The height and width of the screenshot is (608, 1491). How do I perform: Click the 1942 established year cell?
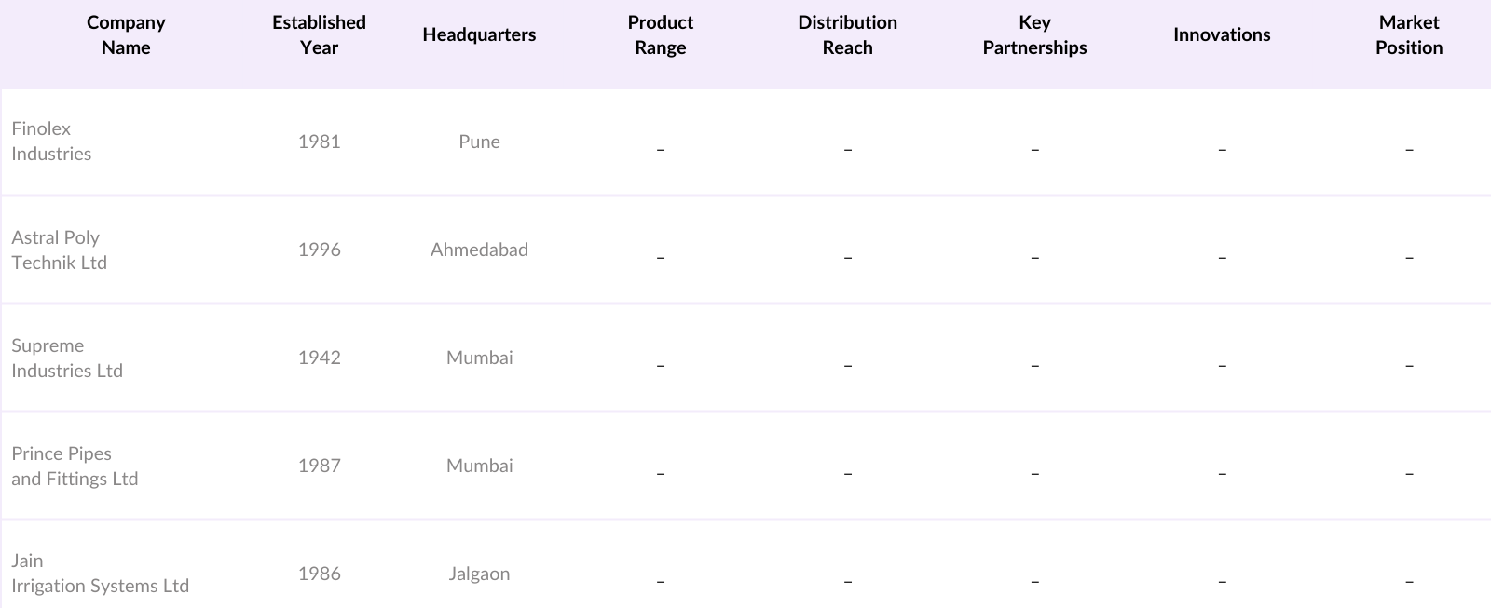coord(319,358)
